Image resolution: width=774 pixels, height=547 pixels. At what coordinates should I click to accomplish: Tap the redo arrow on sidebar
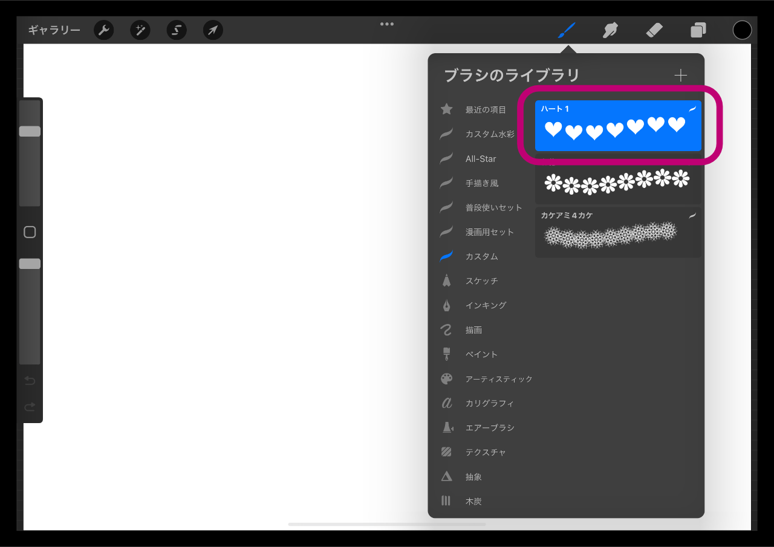[x=30, y=407]
